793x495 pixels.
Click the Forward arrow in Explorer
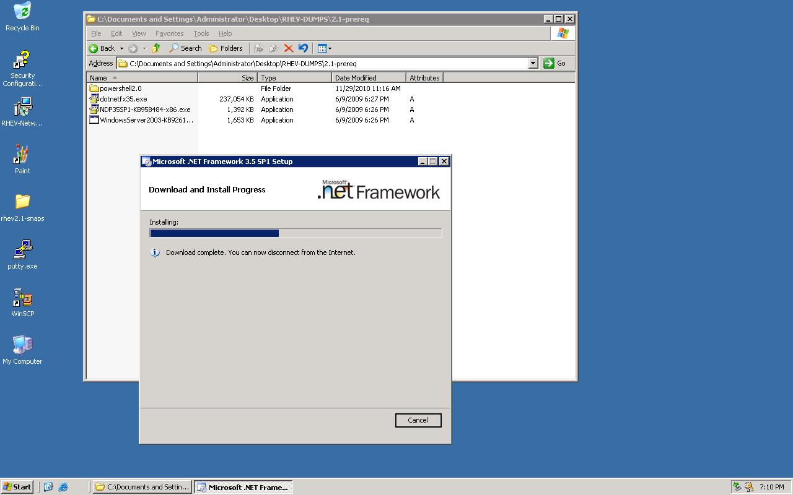133,48
